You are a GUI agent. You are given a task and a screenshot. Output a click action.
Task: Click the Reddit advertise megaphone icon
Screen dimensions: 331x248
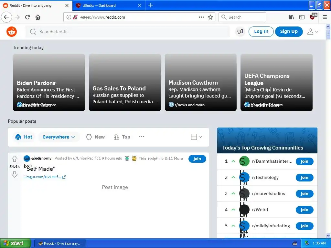(x=240, y=32)
